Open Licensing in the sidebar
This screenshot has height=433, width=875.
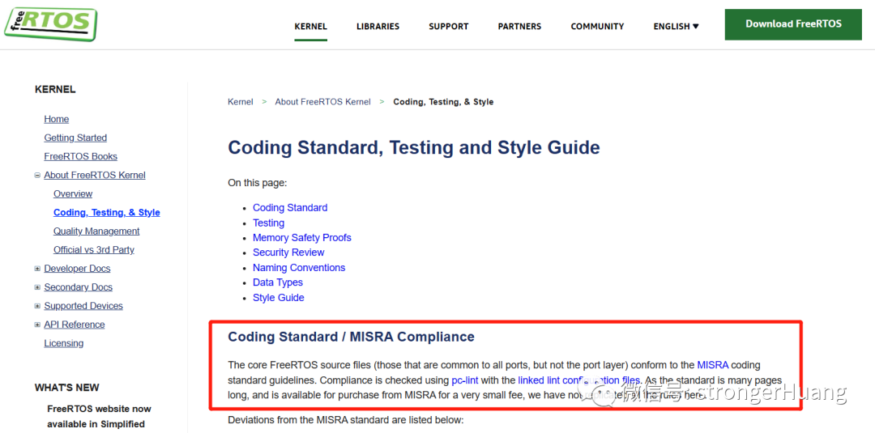click(x=64, y=343)
